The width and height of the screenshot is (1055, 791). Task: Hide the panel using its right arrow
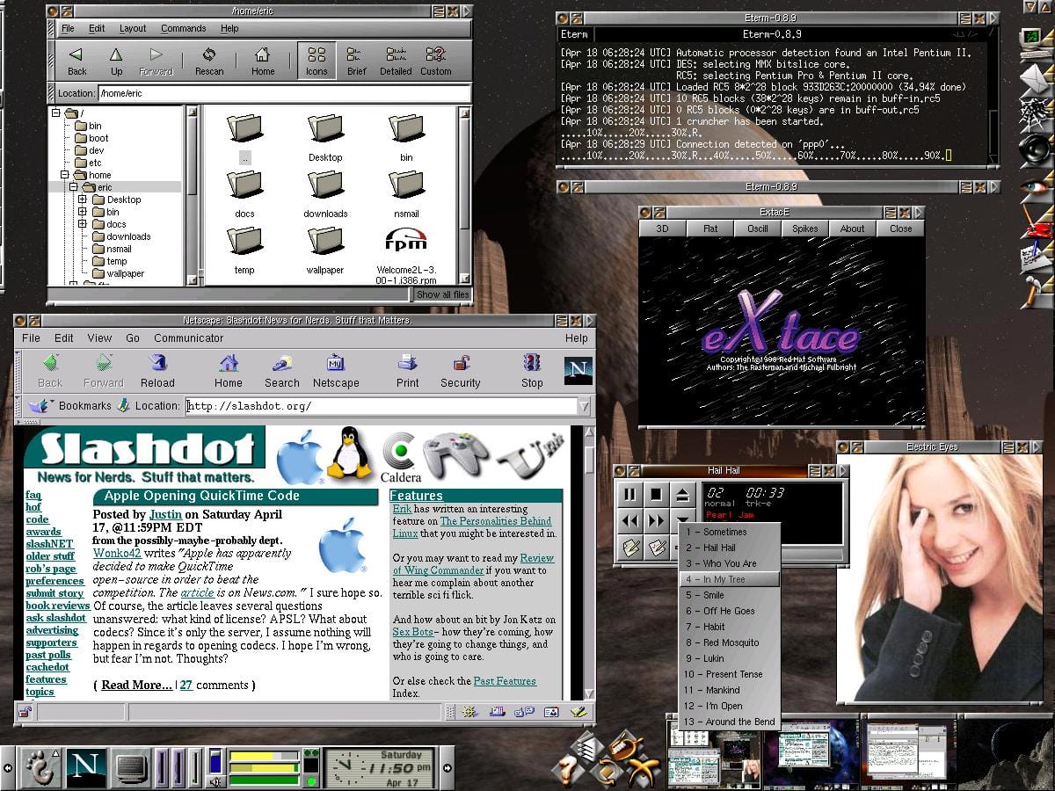pos(447,767)
